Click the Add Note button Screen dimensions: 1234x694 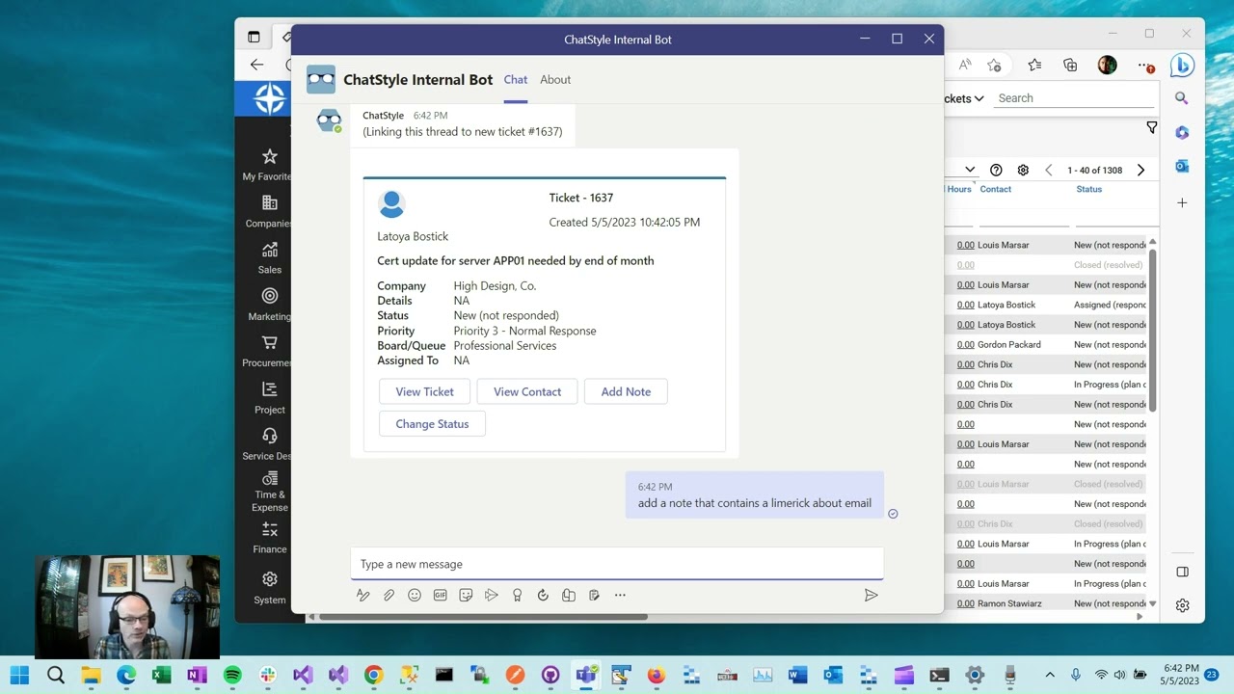(626, 391)
